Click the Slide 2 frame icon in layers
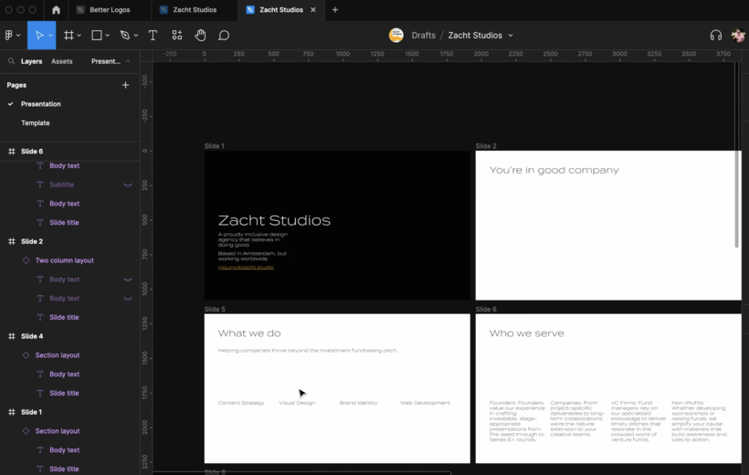The width and height of the screenshot is (749, 475). click(12, 241)
